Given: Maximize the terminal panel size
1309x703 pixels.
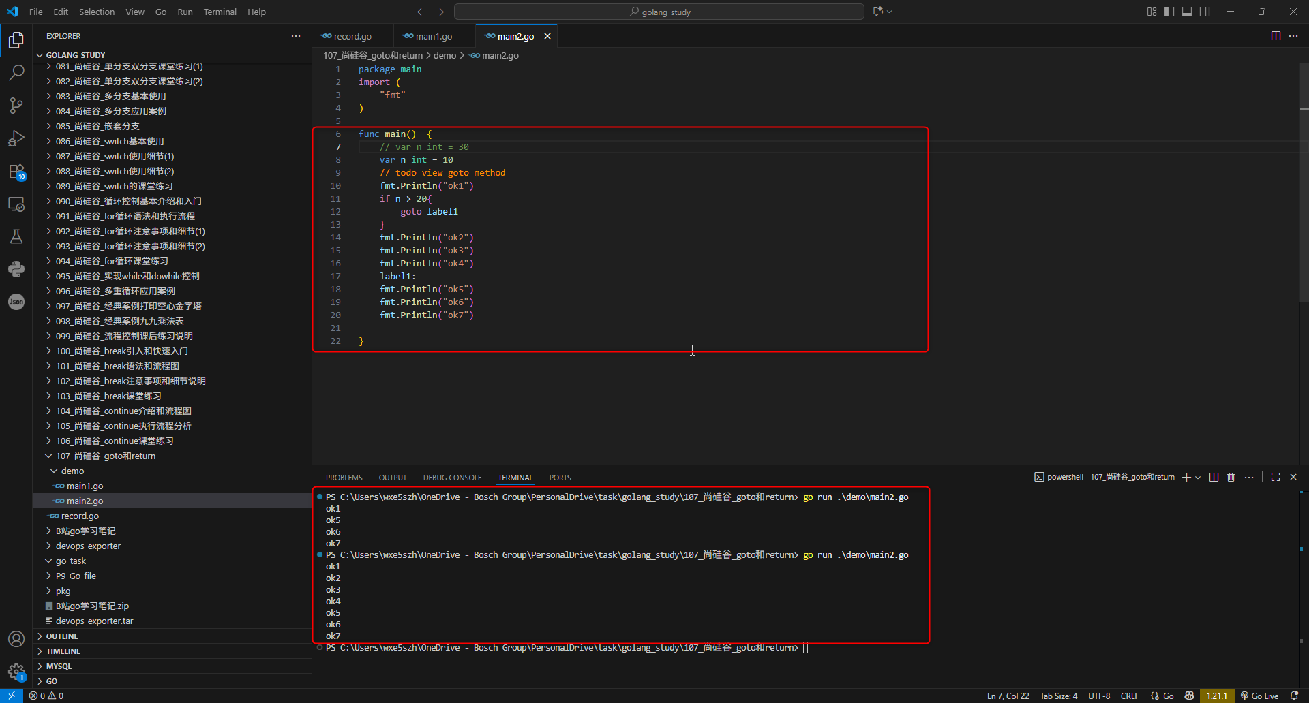Looking at the screenshot, I should (x=1276, y=477).
